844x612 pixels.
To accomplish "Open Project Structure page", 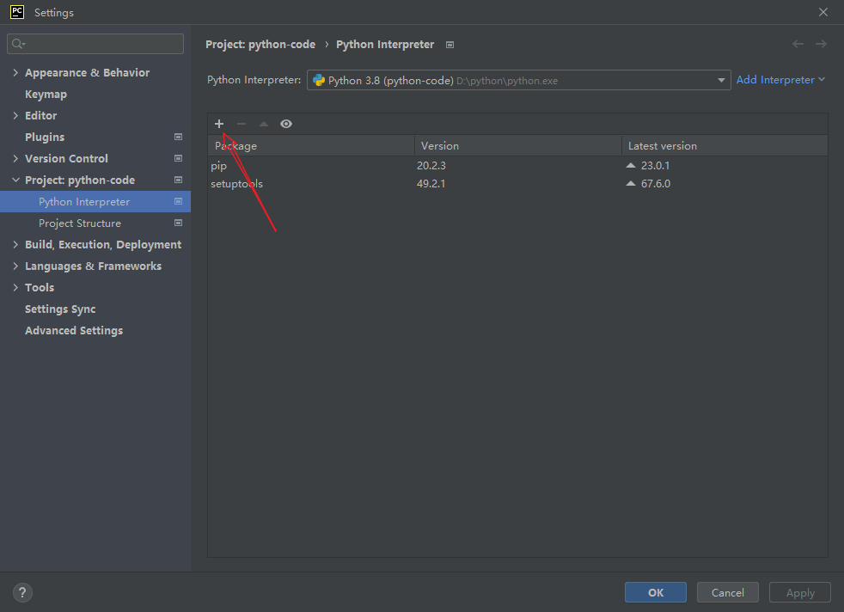I will [x=80, y=223].
